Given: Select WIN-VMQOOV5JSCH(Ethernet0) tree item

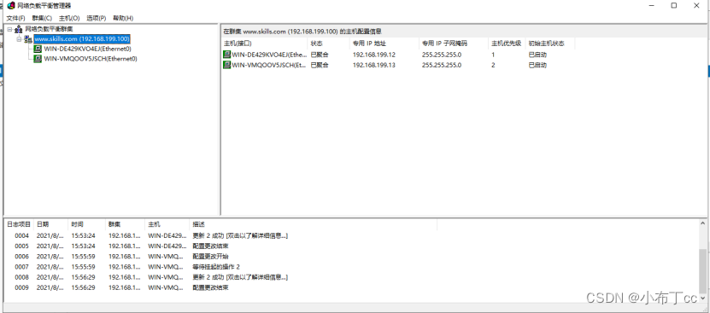Looking at the screenshot, I should tap(91, 59).
